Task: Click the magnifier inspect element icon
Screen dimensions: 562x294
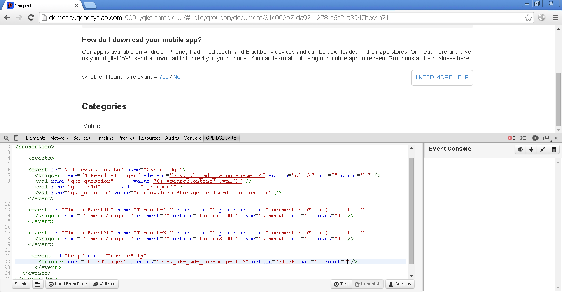Action: coord(6,138)
